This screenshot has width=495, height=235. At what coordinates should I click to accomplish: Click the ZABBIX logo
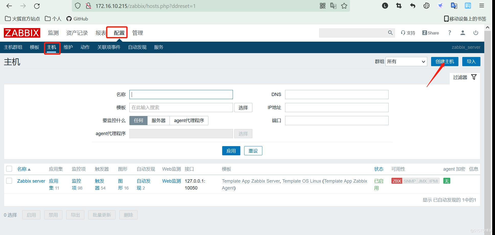tap(22, 33)
